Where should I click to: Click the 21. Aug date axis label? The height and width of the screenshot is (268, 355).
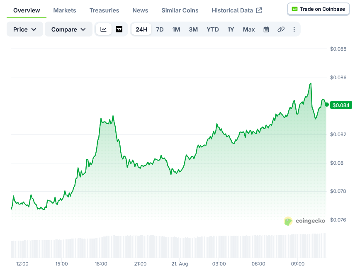(x=180, y=264)
